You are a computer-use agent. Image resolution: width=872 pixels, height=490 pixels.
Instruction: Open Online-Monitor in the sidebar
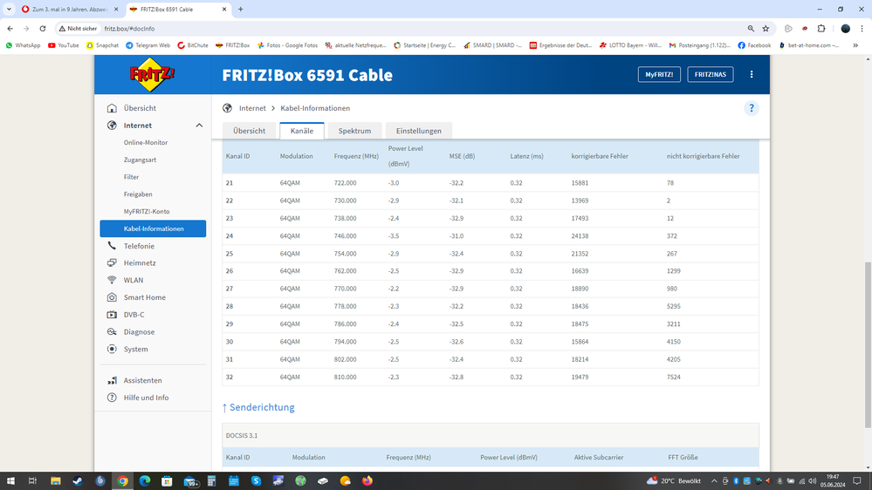point(146,142)
